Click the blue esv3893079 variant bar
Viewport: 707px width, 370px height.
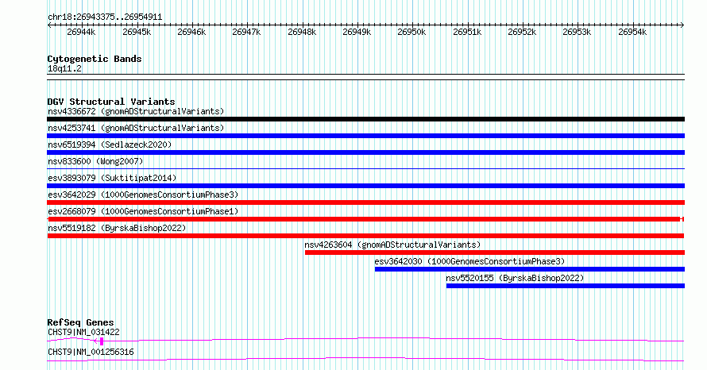365,186
